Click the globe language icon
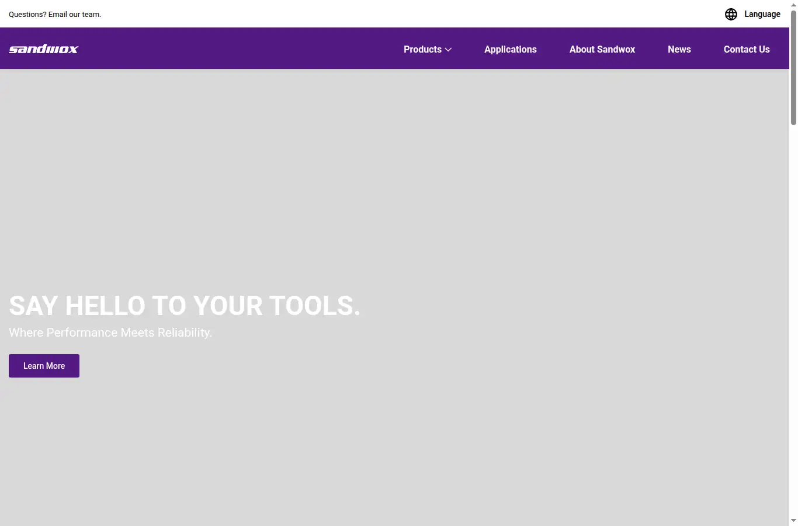 click(x=731, y=14)
